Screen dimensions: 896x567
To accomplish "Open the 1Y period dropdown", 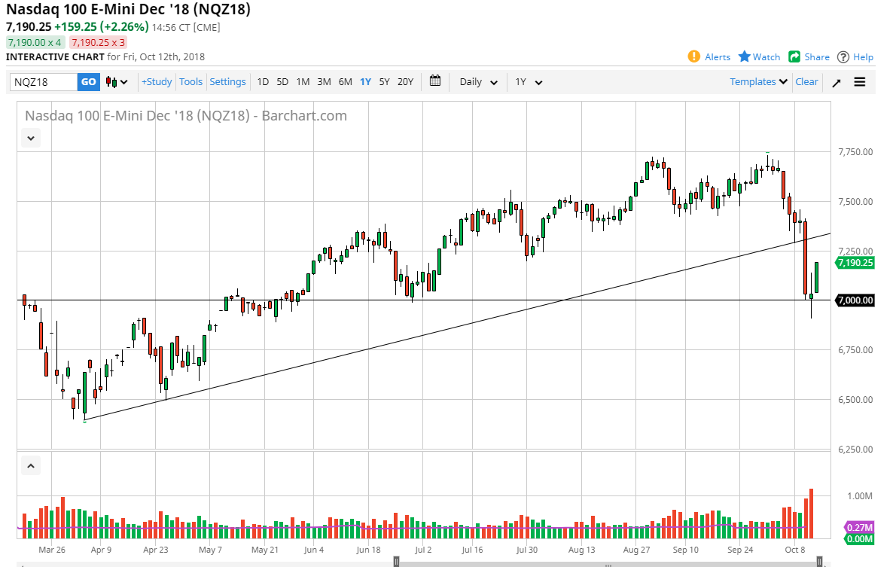I will [529, 81].
